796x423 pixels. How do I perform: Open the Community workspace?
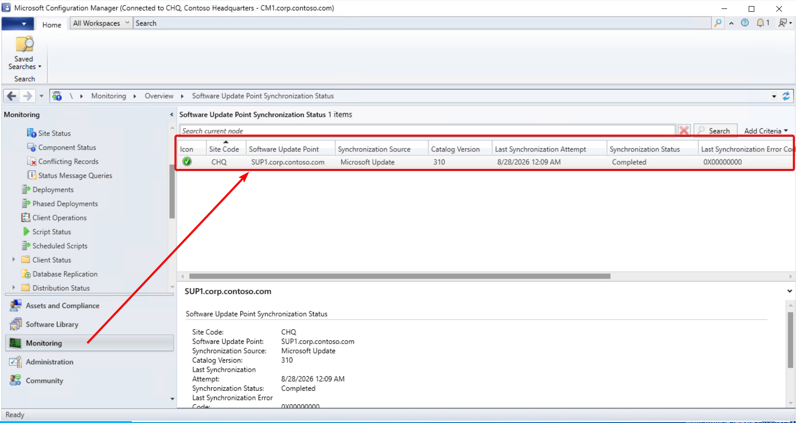[x=89, y=381]
